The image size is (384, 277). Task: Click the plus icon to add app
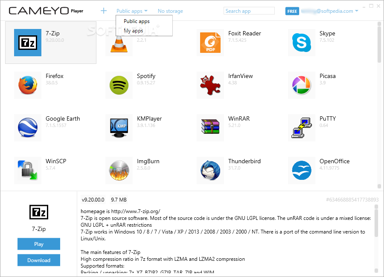[x=104, y=11]
